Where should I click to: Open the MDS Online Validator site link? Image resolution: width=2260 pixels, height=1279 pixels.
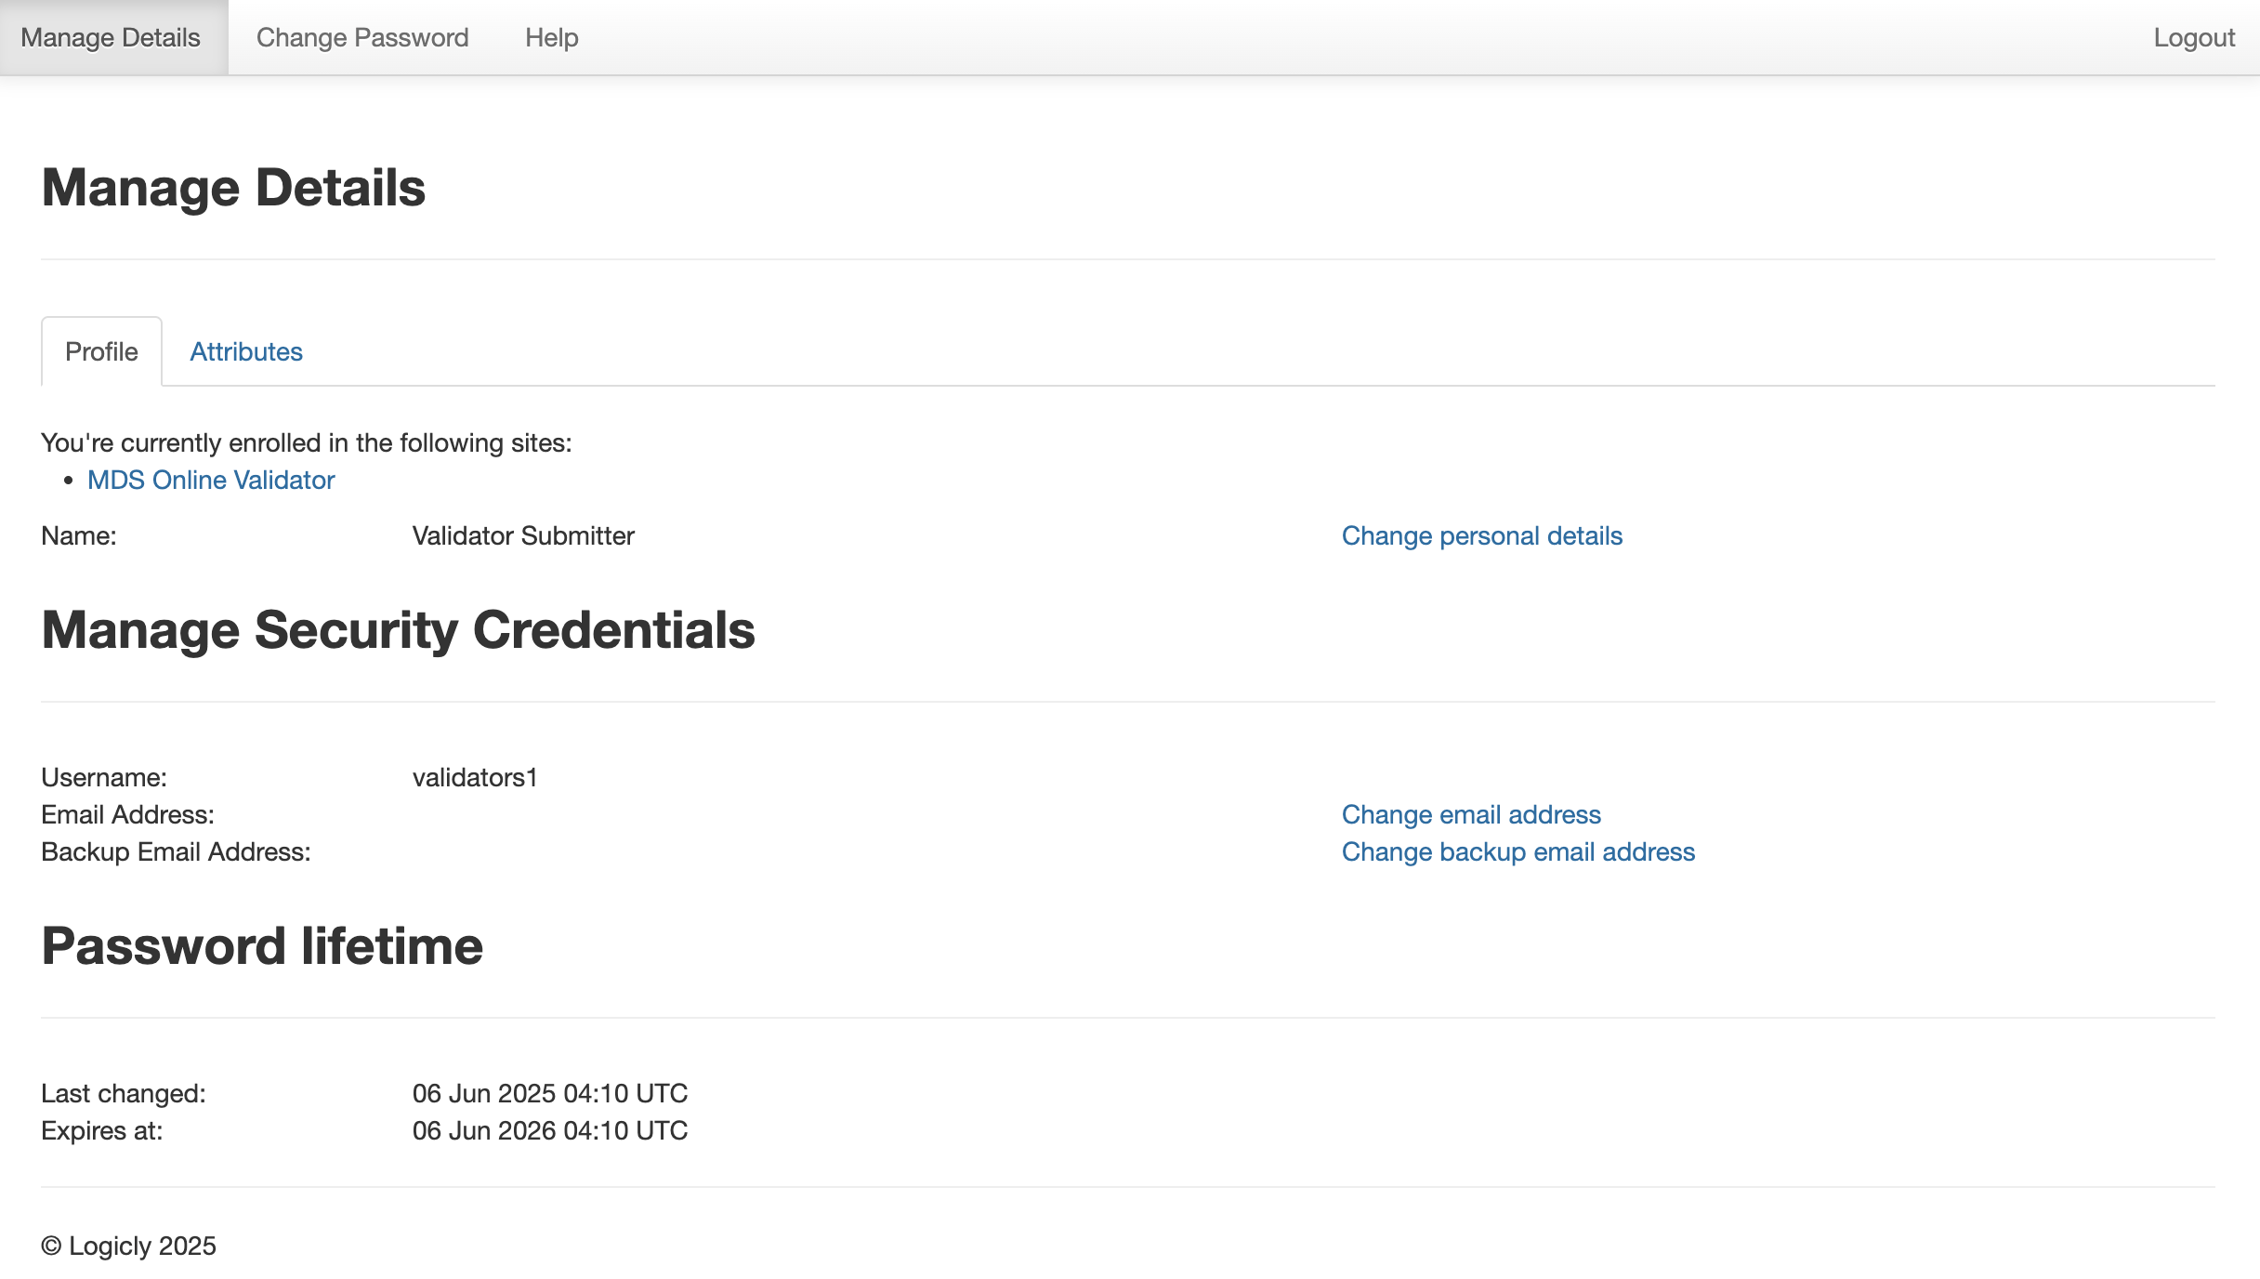211,480
